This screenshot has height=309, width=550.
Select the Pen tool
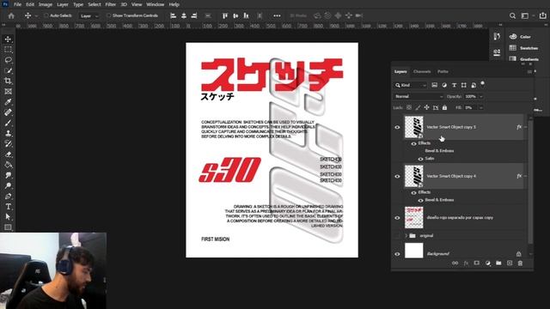(8, 197)
